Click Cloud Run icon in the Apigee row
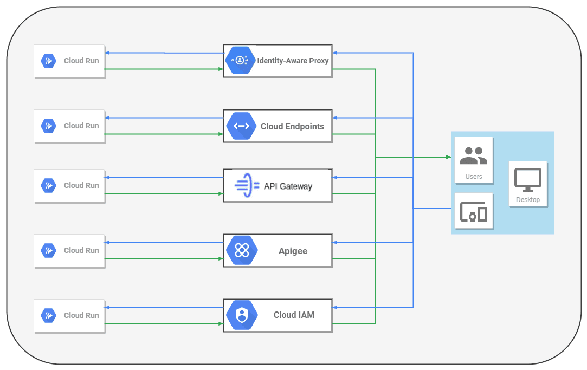 coord(49,250)
